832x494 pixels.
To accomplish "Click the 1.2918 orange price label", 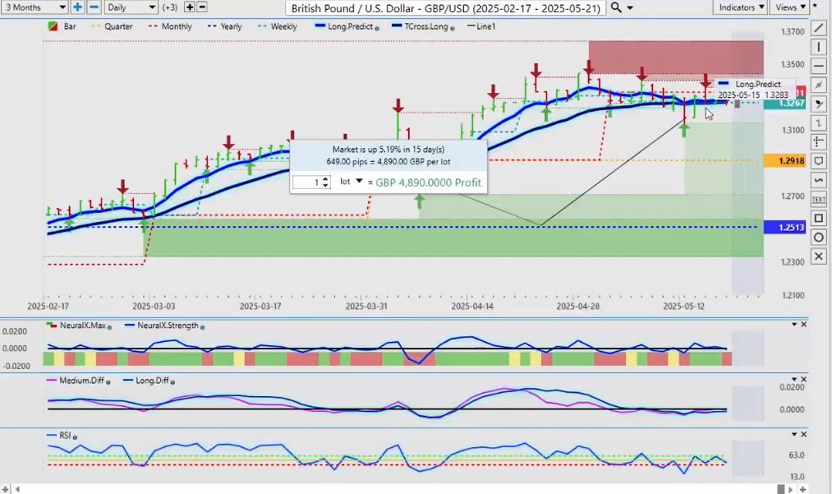I will (784, 160).
